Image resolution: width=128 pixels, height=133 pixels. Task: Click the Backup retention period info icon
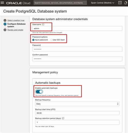63,118
